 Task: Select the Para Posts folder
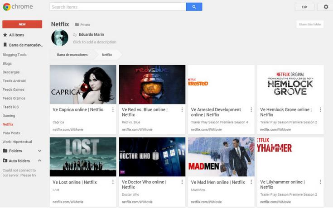(11, 133)
